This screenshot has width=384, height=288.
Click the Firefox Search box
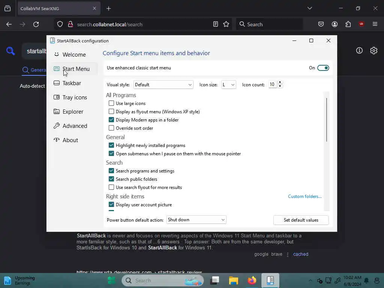pos(269,24)
